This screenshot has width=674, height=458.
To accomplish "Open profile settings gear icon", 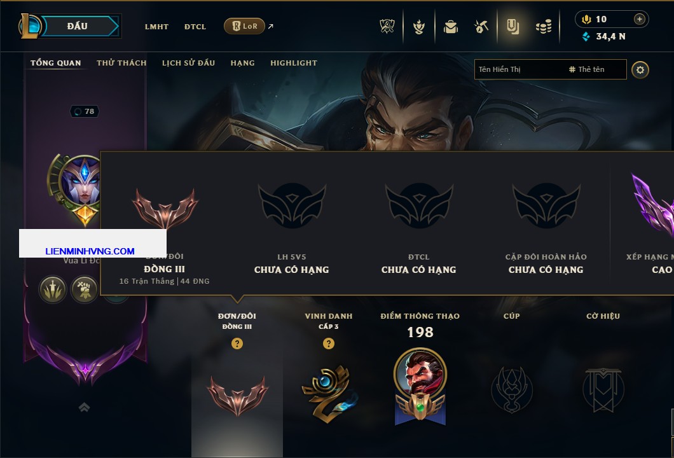I will (x=640, y=70).
